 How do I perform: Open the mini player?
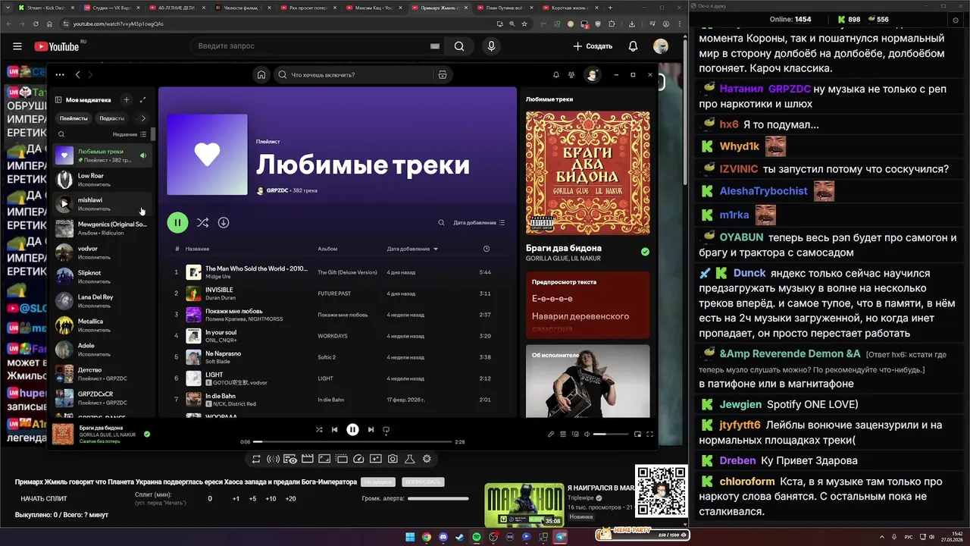click(x=637, y=435)
